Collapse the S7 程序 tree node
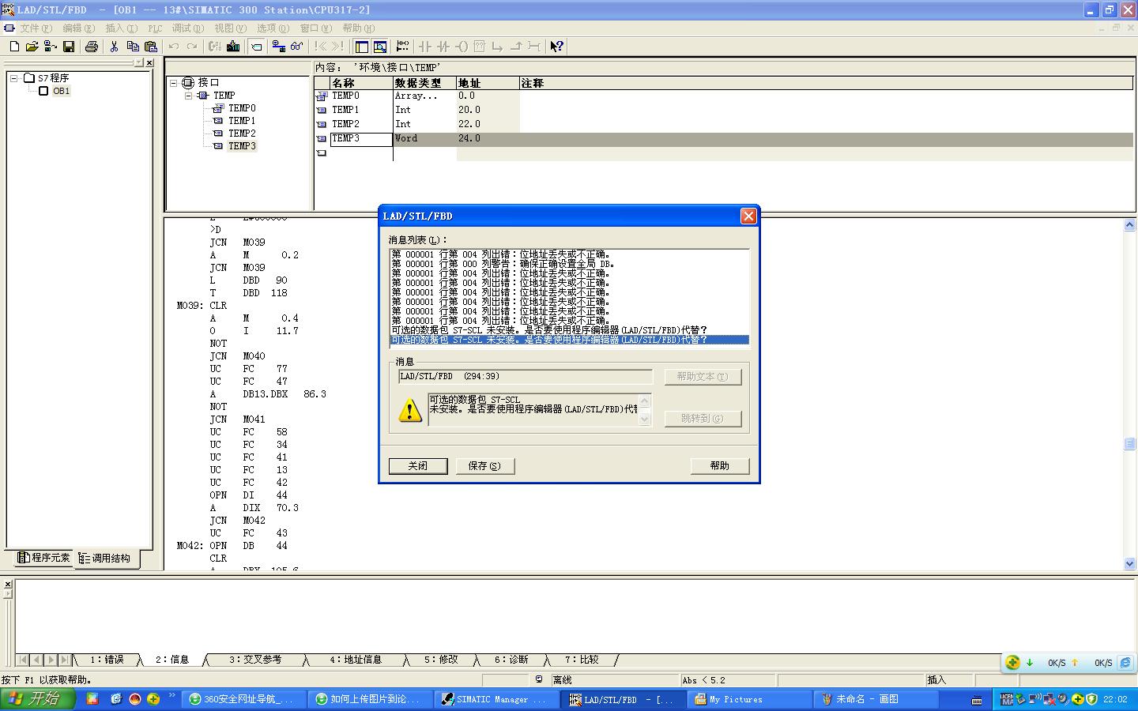 (x=14, y=78)
